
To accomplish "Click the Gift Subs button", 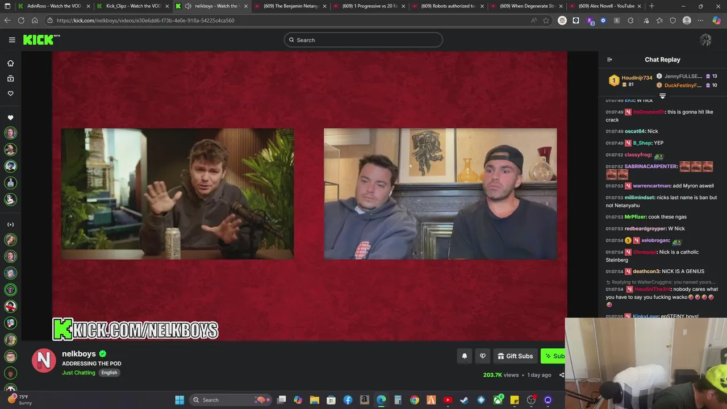I will pyautogui.click(x=515, y=356).
